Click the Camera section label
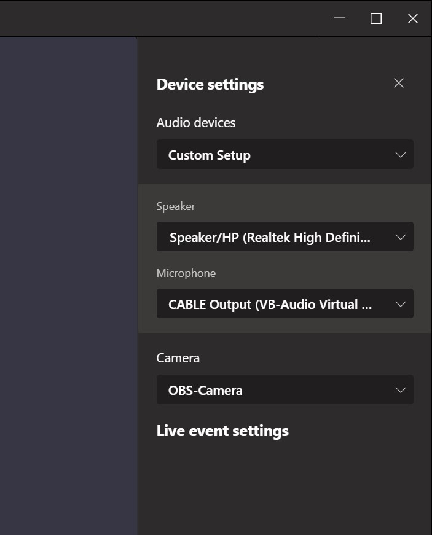Screen dimensions: 432x535 coord(178,358)
